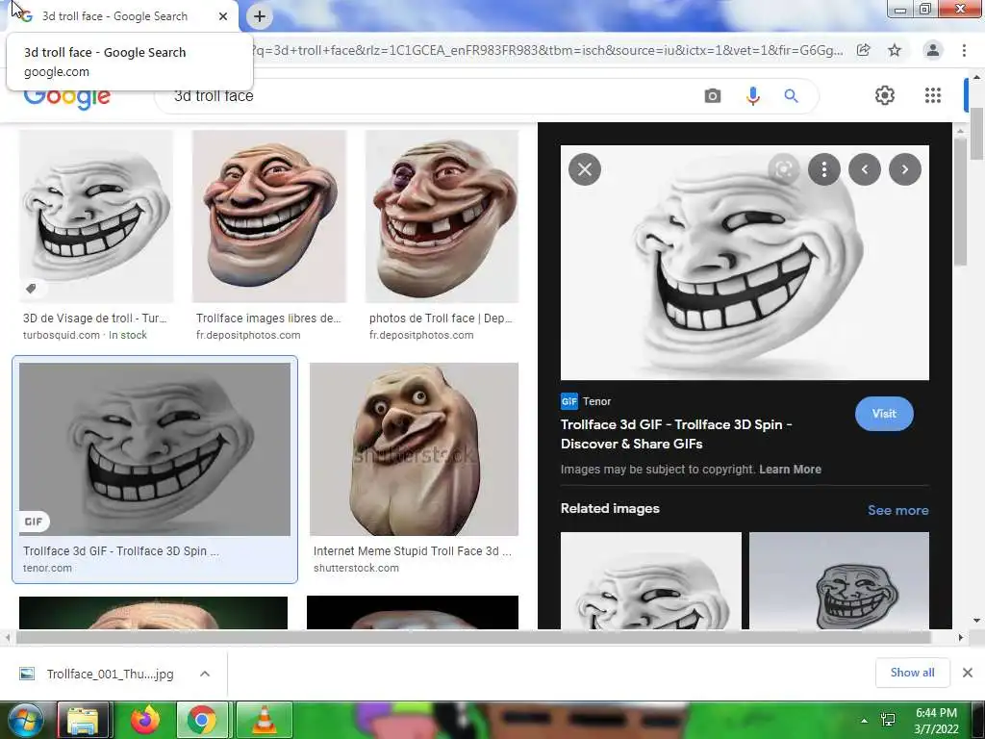Viewport: 985px width, 739px height.
Task: Launch Firefox from the taskbar
Action: point(144,720)
